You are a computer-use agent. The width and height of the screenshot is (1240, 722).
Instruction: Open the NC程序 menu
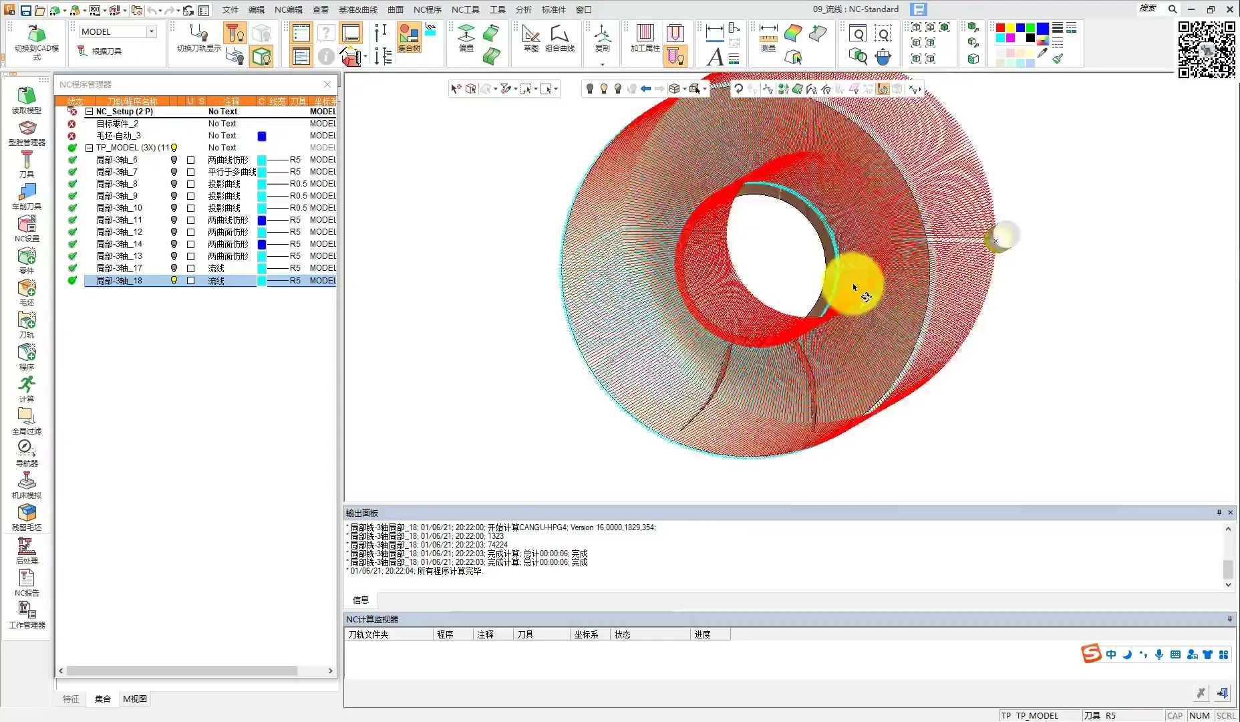pyautogui.click(x=427, y=9)
